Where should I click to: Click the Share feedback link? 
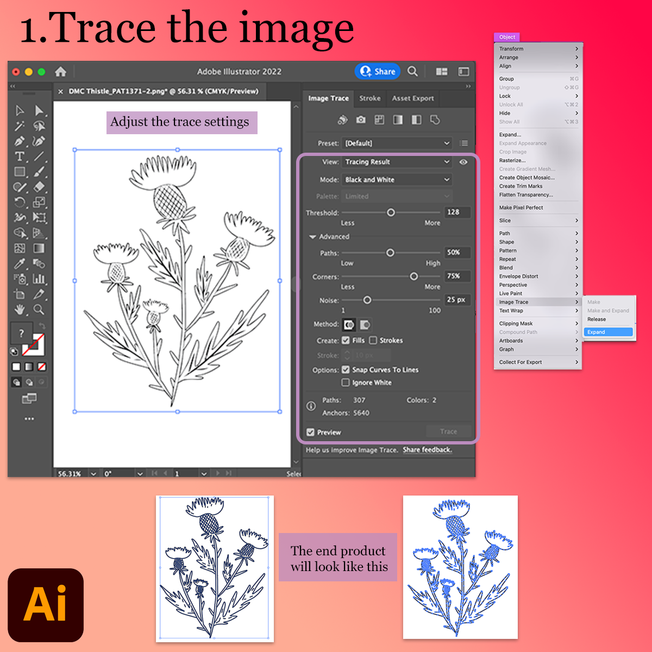[x=427, y=450]
